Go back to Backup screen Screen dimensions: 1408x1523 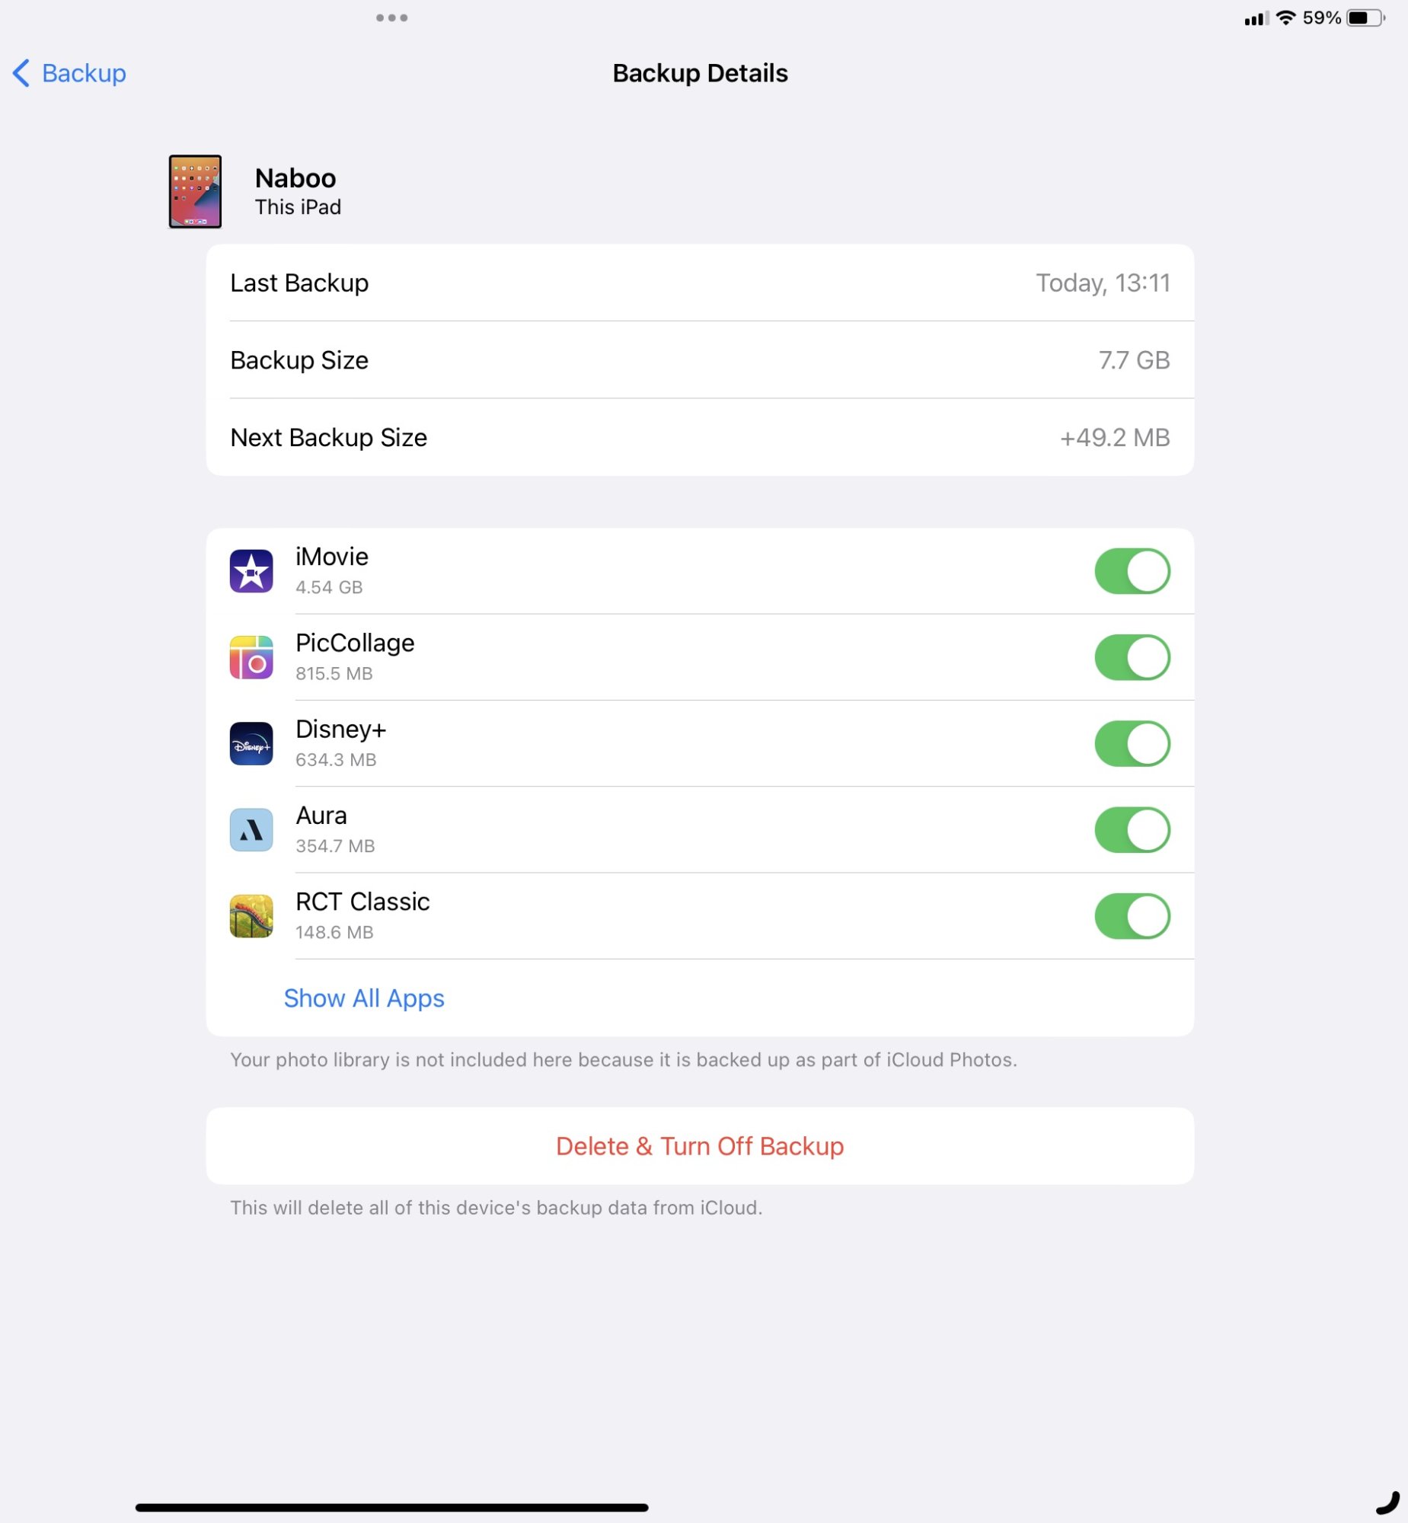pyautogui.click(x=69, y=73)
